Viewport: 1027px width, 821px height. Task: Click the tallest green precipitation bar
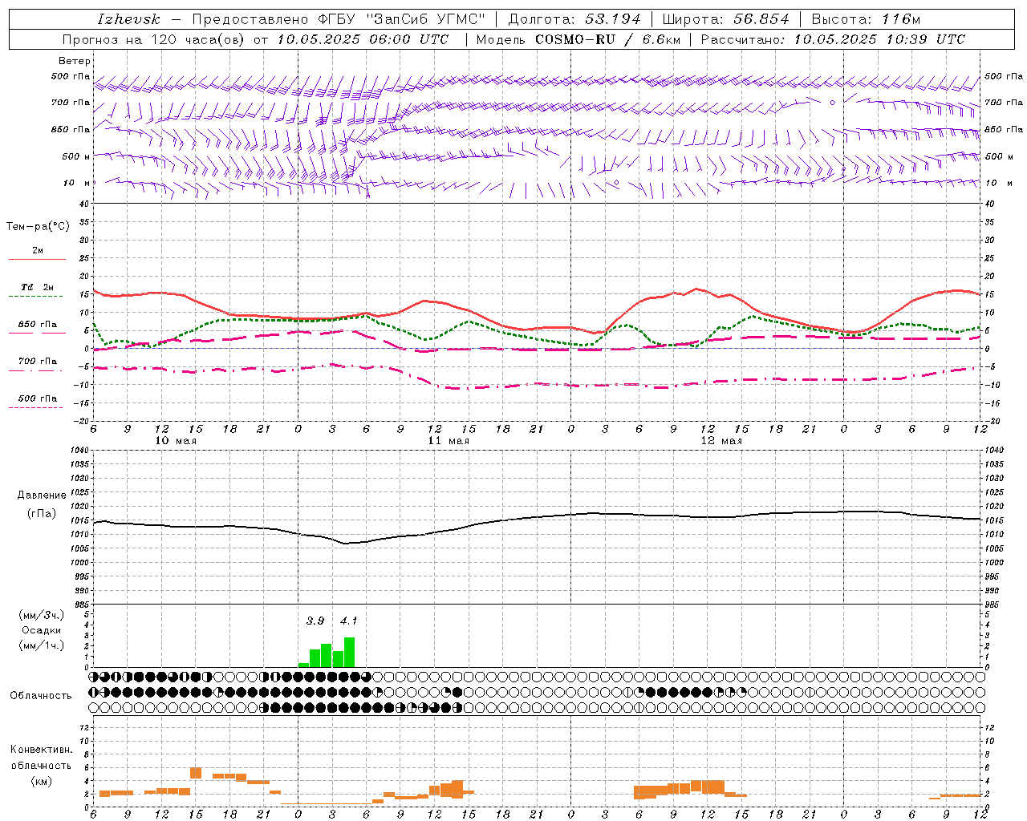(349, 652)
